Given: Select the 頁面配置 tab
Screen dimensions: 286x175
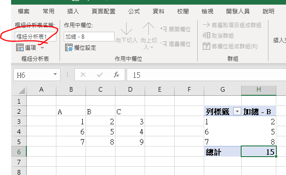Looking at the screenshot, I should tap(103, 12).
